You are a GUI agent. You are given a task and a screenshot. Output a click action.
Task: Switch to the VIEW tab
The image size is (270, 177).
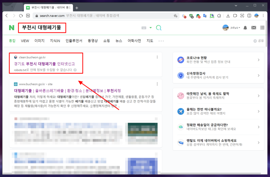pyautogui.click(x=25, y=41)
